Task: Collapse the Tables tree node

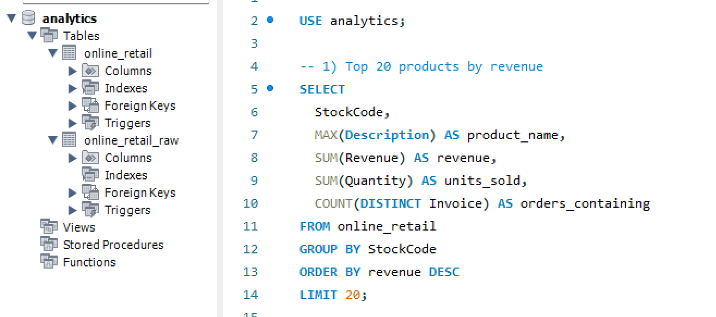Action: pyautogui.click(x=32, y=36)
